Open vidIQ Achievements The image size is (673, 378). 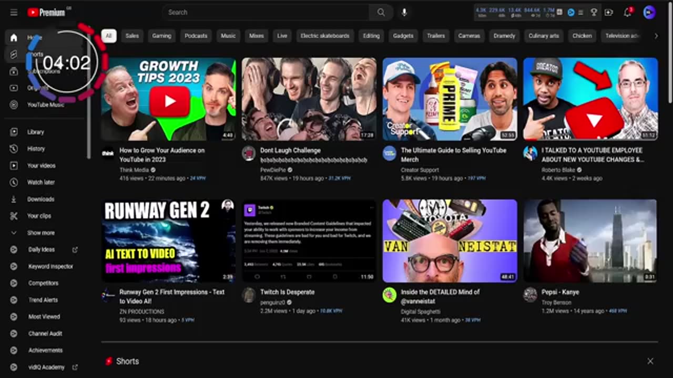pos(44,350)
